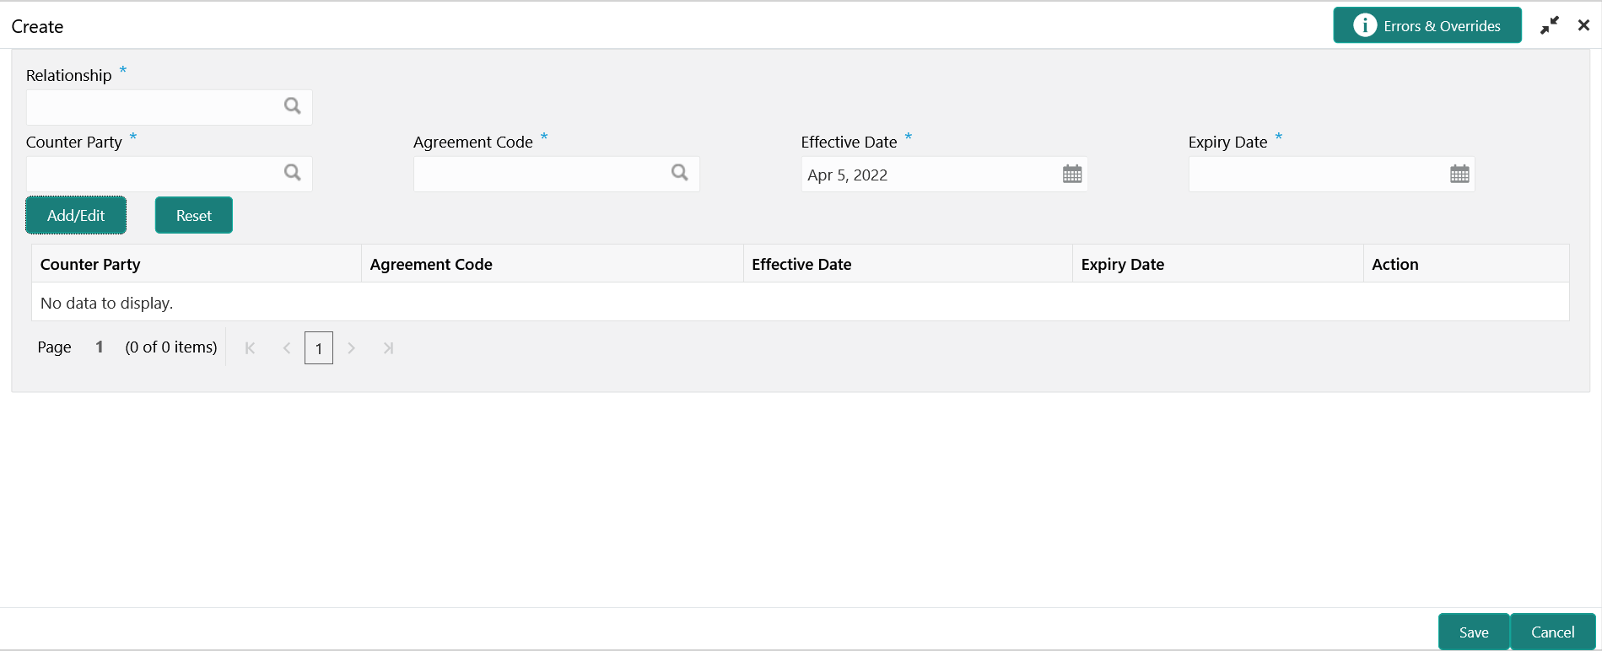This screenshot has height=651, width=1602.
Task: Select the page number 1 box
Action: [x=319, y=348]
